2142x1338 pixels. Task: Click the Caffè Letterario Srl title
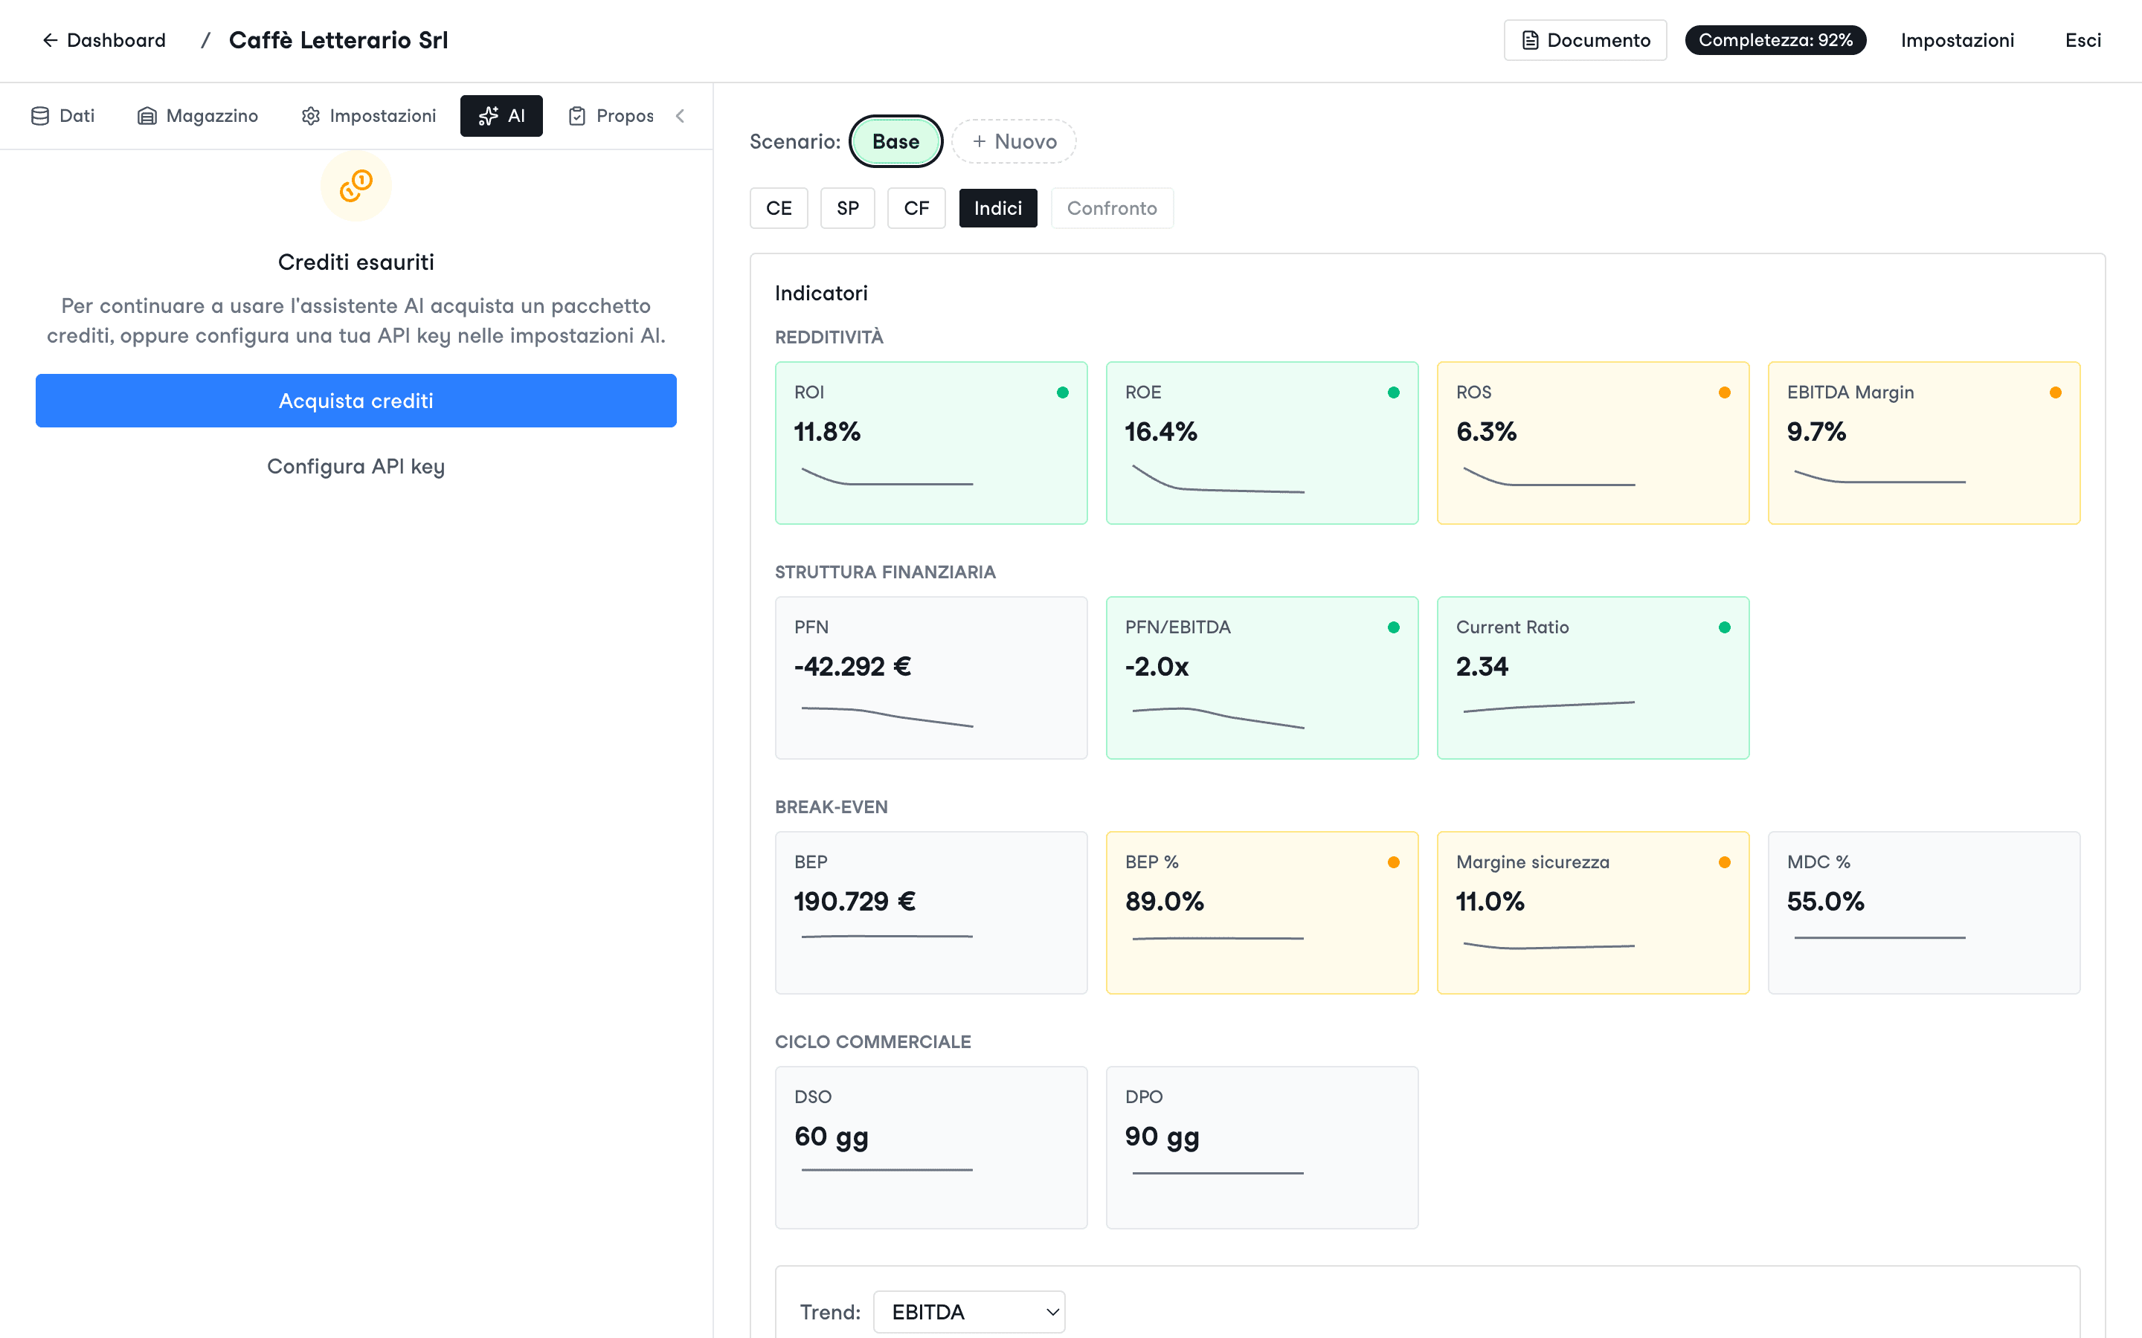click(339, 41)
